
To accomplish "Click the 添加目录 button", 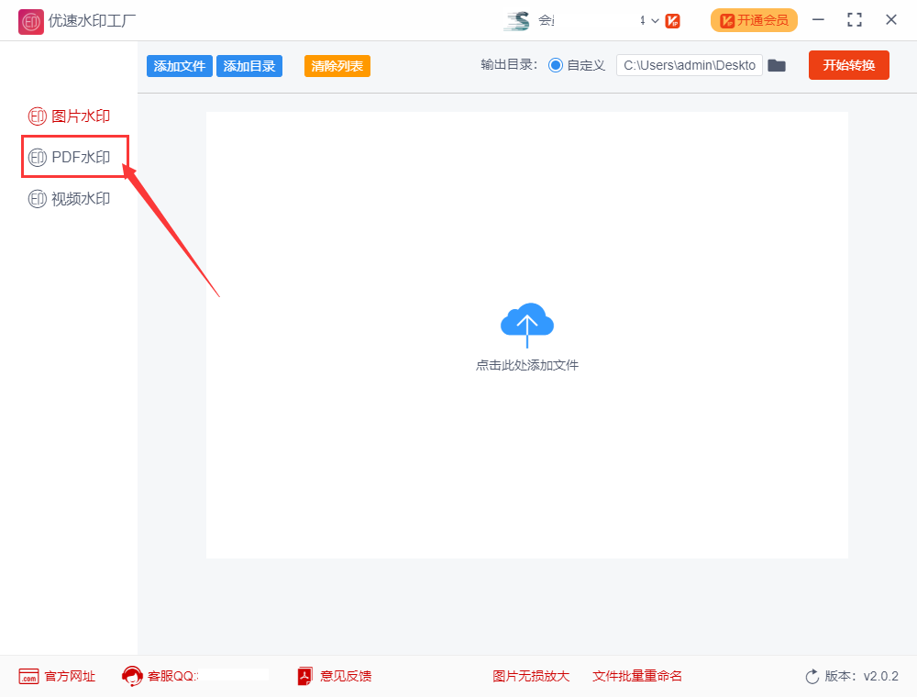I will 249,65.
